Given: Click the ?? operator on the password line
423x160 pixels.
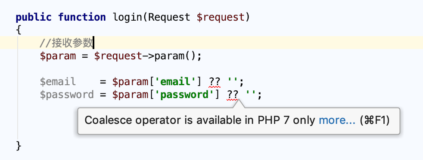Looking at the screenshot, I should (x=233, y=95).
